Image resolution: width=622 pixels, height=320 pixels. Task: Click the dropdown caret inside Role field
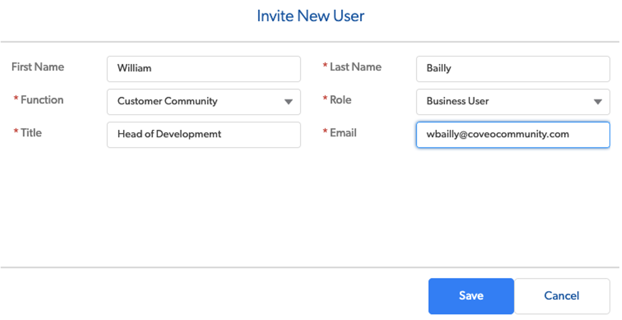click(598, 102)
